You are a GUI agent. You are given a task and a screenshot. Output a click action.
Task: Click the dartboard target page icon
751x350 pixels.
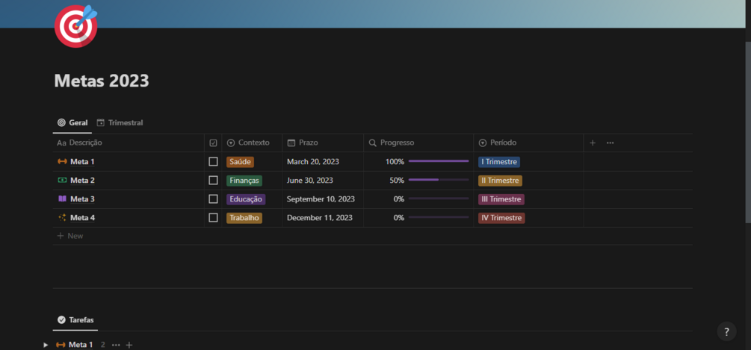75,26
